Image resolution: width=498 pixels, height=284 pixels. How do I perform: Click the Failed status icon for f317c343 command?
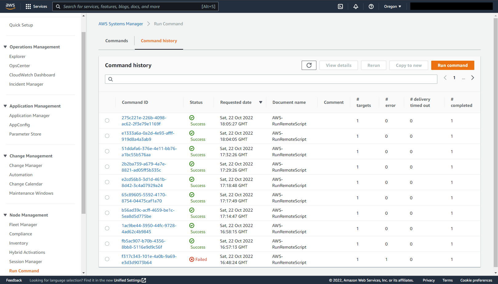pos(192,259)
